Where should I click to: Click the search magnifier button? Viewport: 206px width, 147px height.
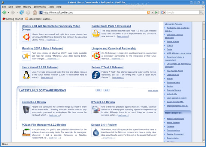pos(202,12)
